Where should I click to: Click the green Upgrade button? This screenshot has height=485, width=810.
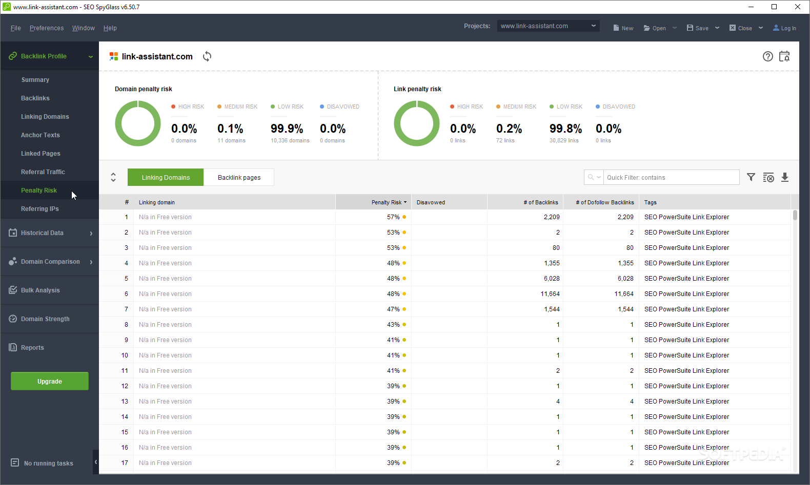click(50, 381)
